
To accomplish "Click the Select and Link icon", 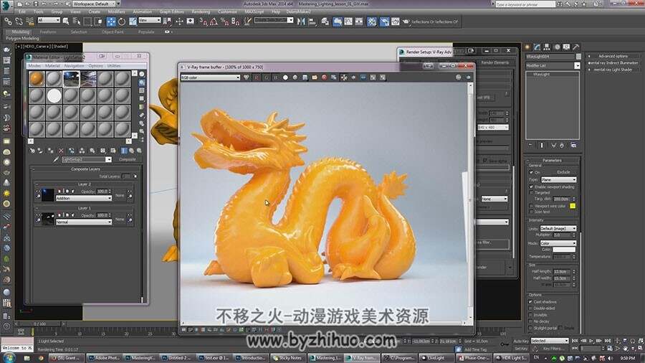I will point(8,21).
